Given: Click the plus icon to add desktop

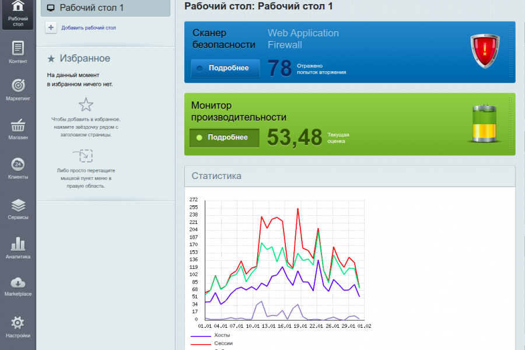Looking at the screenshot, I should 51,27.
